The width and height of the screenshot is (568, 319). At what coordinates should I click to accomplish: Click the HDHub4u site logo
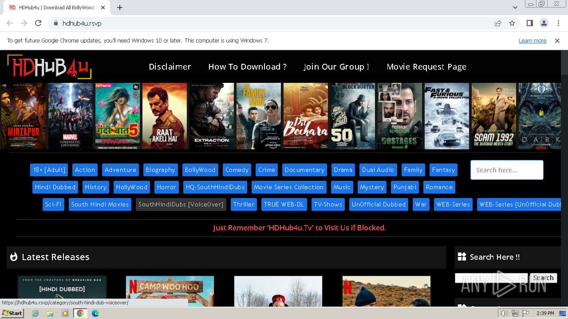click(49, 67)
